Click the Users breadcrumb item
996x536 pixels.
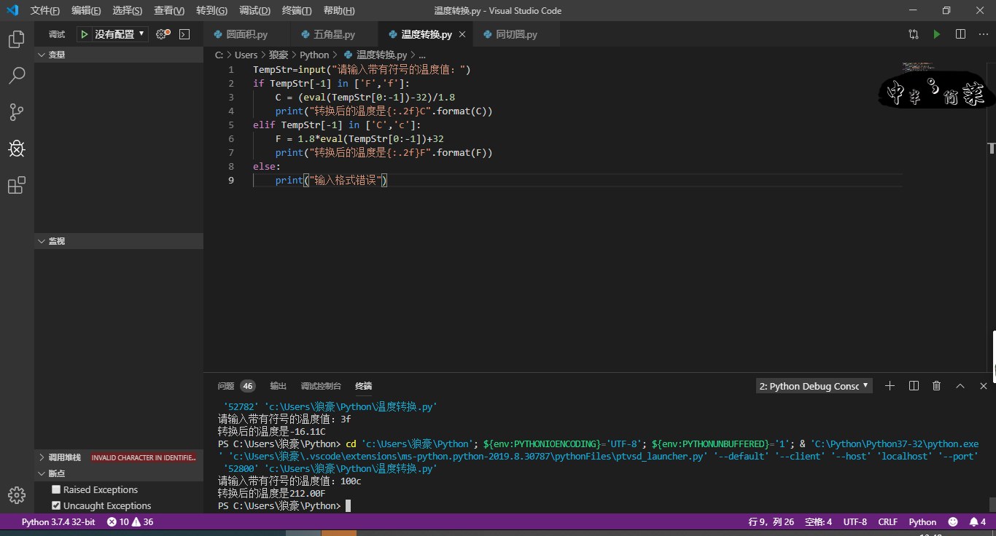pos(246,55)
